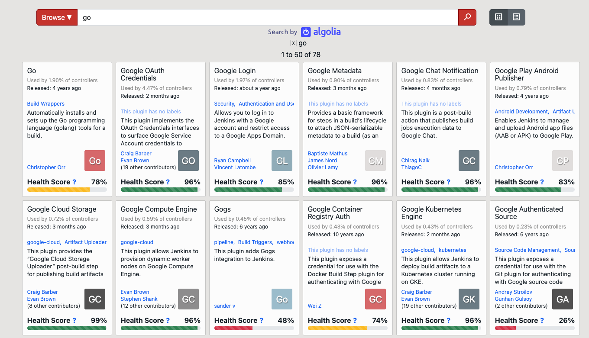Viewport: 589px width, 338px height.
Task: Open the Build Wrappers label link
Action: pos(45,103)
